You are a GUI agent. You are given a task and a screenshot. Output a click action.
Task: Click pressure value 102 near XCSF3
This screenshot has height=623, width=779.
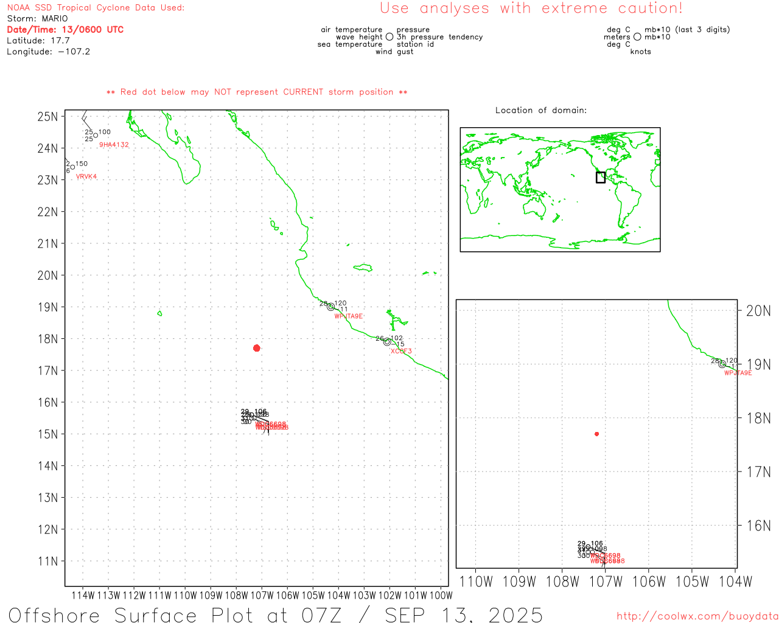point(397,338)
